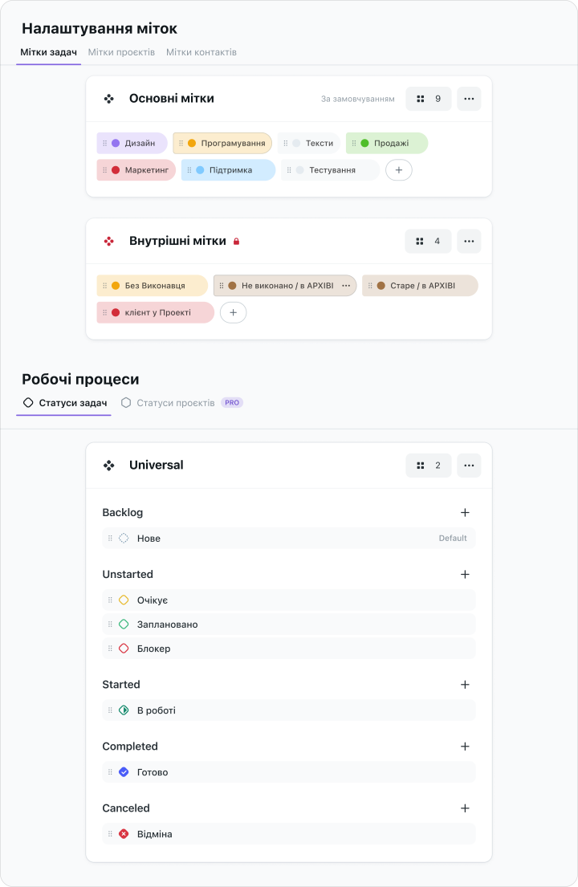Click Universal grid count button showing 2
This screenshot has height=887, width=578.
429,466
